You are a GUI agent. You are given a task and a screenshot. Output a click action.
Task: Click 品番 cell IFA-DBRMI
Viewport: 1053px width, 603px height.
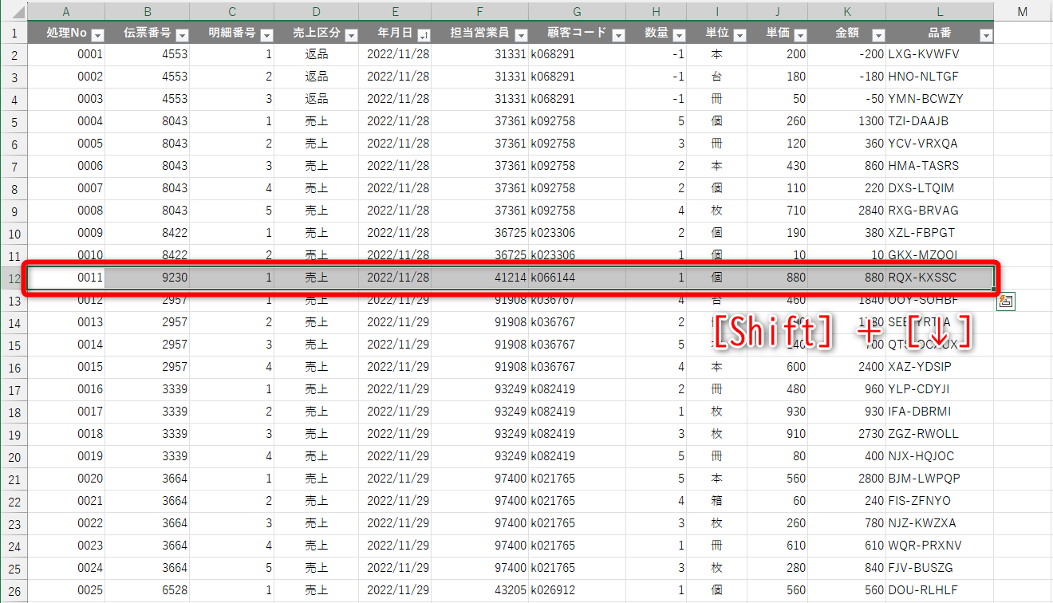[941, 412]
